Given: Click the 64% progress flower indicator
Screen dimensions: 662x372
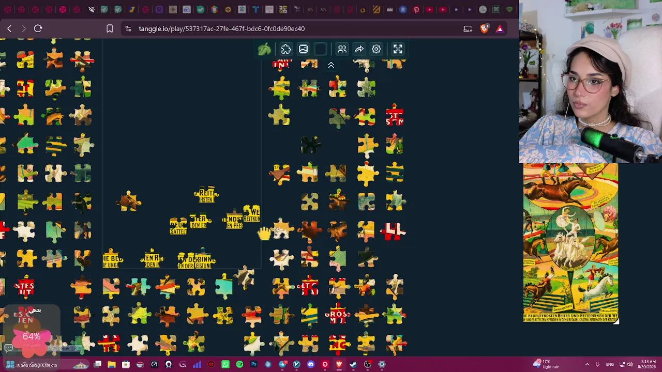Looking at the screenshot, I should [x=31, y=337].
